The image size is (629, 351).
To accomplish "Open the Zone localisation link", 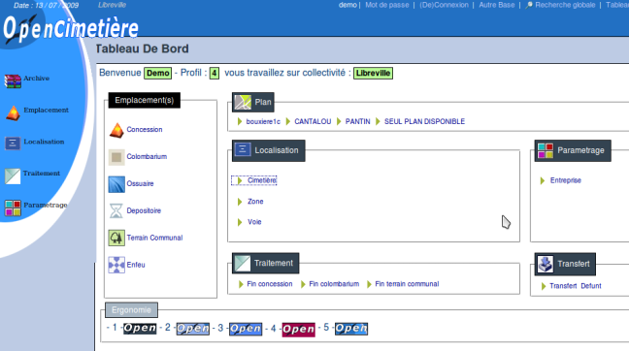I will tap(255, 202).
